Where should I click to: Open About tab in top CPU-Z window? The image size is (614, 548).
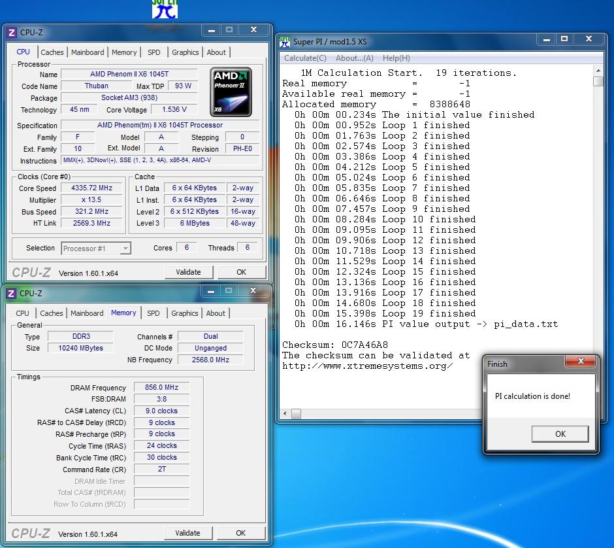click(x=216, y=52)
